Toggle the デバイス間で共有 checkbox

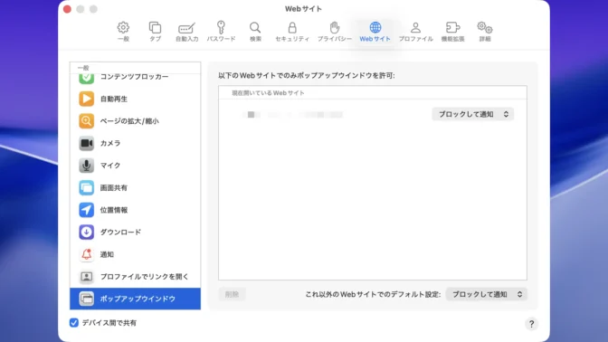[74, 323]
